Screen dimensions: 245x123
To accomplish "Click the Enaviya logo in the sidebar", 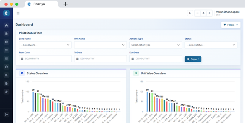I will (x=6, y=13).
